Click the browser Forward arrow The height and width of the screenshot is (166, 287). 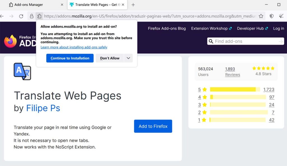point(11,16)
